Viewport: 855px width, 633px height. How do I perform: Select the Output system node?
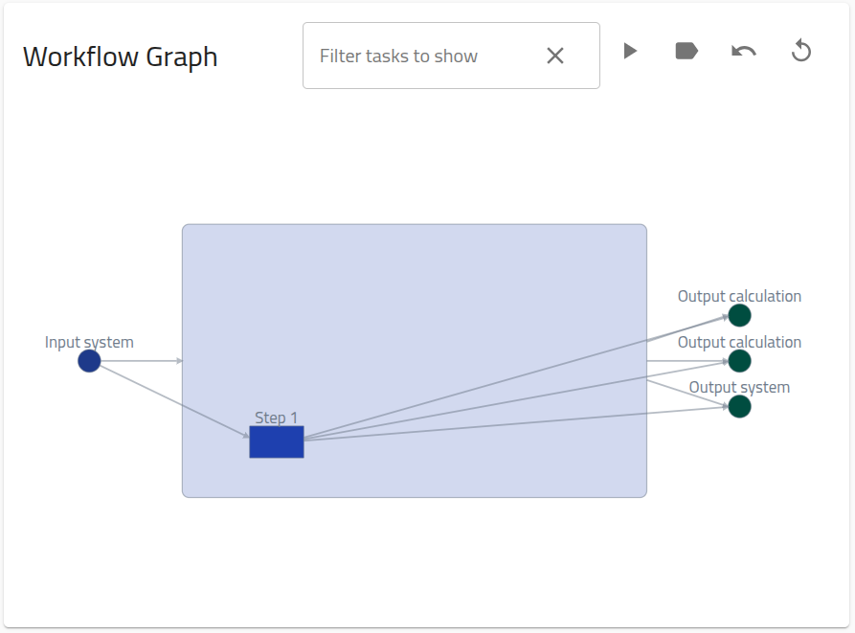[x=739, y=406]
